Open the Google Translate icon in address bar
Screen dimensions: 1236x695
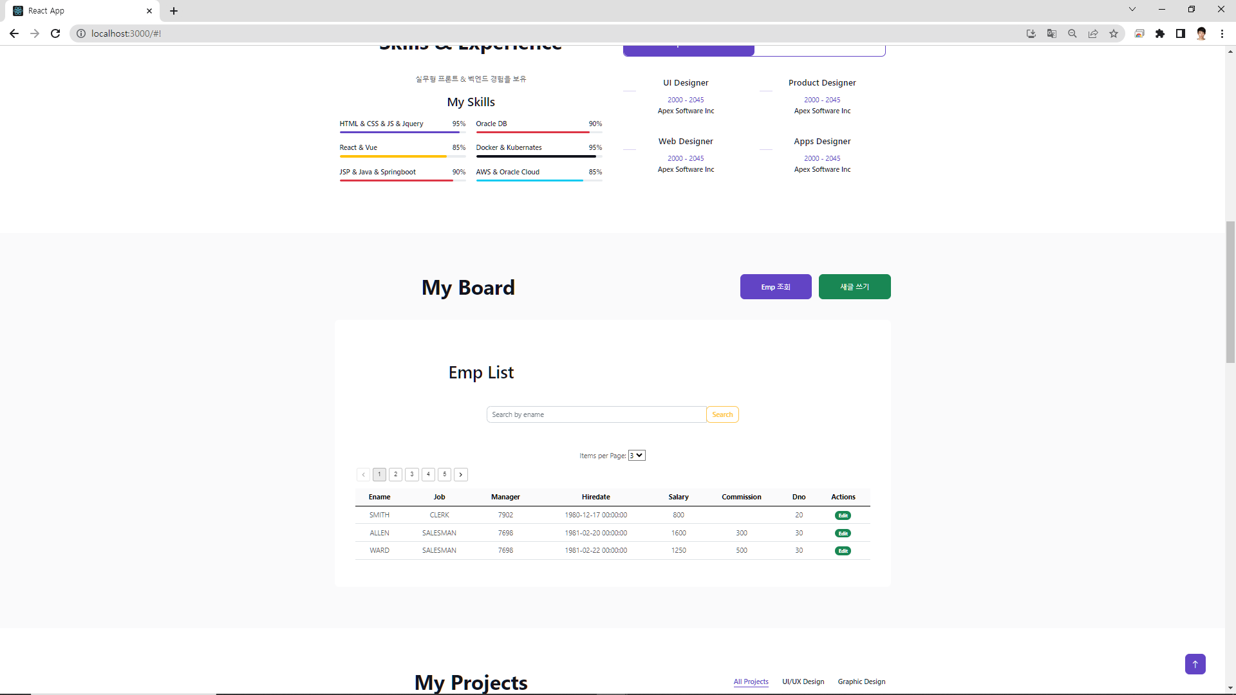[1052, 33]
